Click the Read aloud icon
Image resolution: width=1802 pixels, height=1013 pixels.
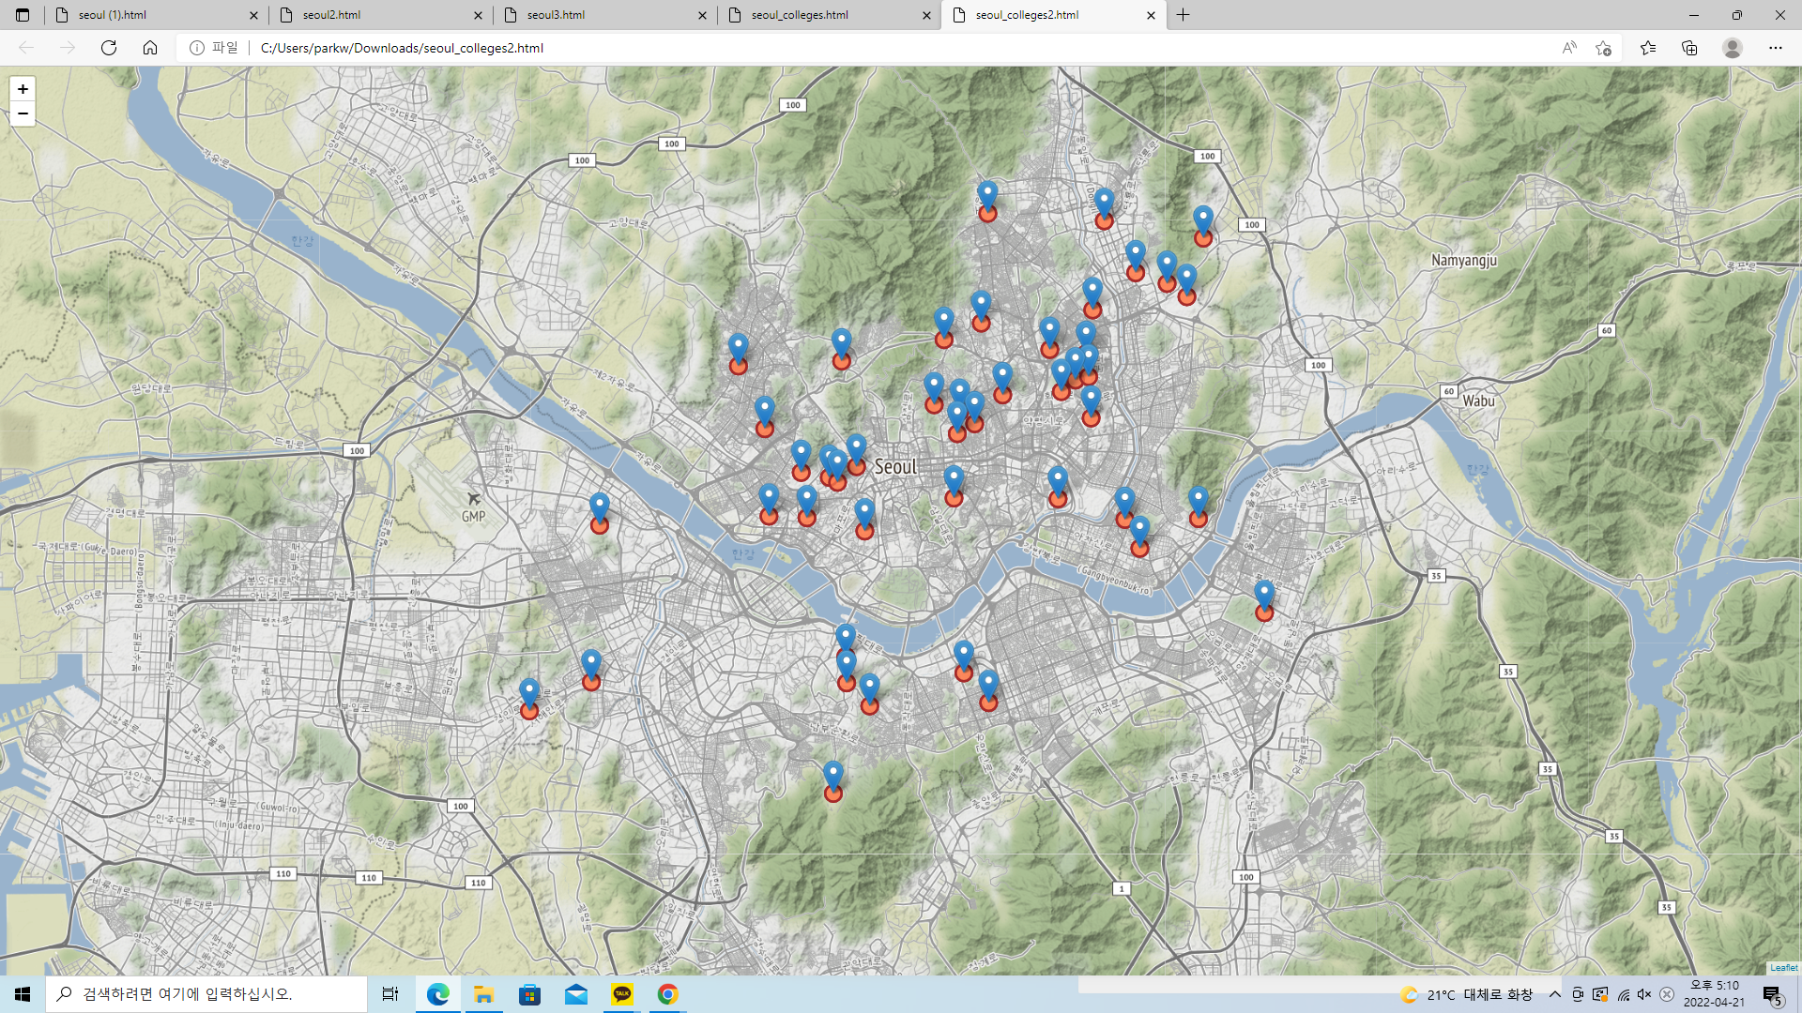tap(1568, 48)
